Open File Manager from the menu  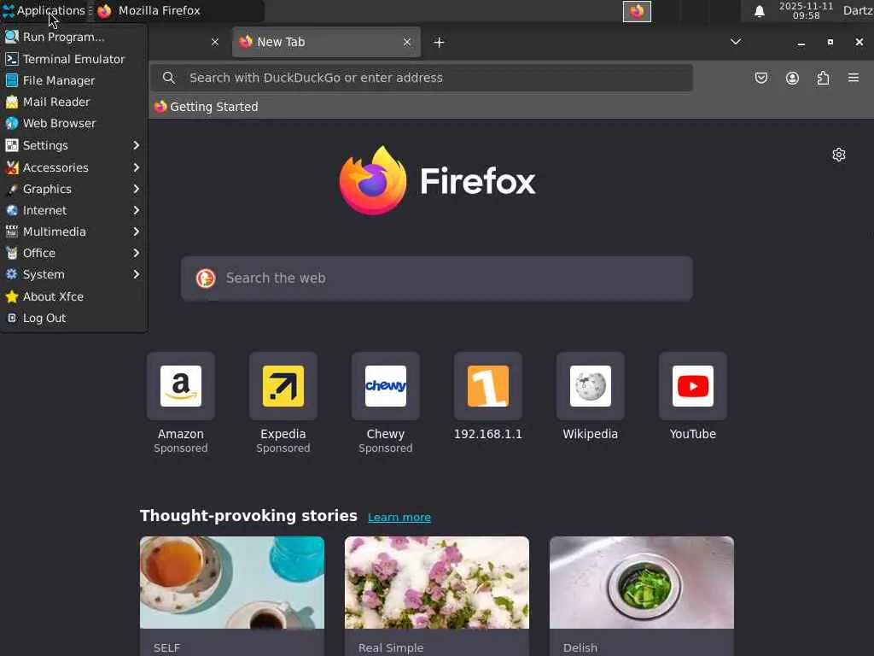73,80
